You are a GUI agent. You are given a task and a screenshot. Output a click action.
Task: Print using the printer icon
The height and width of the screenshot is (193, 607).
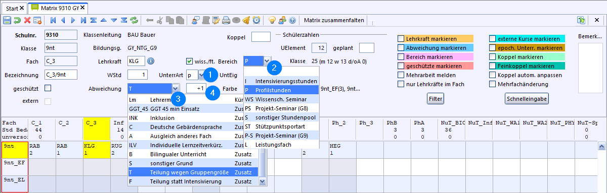tap(226, 21)
